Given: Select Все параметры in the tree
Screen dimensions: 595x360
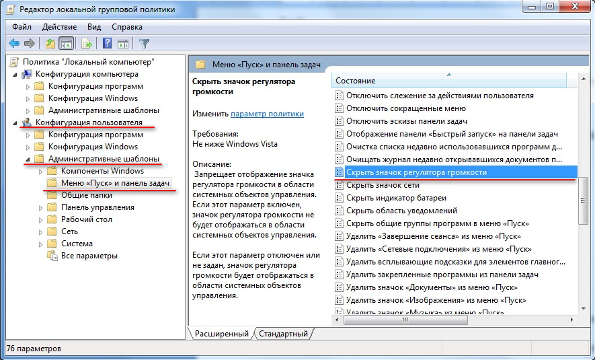Looking at the screenshot, I should pos(89,256).
